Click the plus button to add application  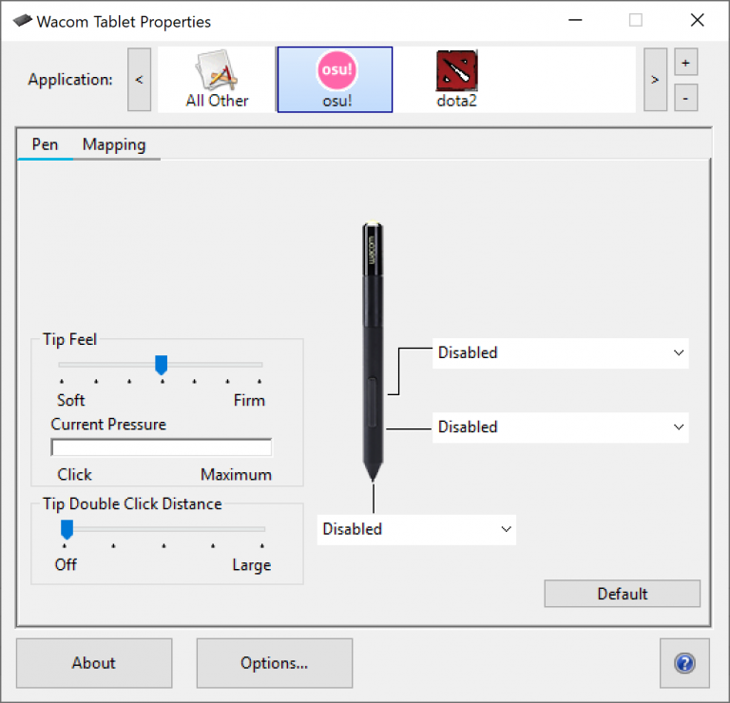coord(686,63)
